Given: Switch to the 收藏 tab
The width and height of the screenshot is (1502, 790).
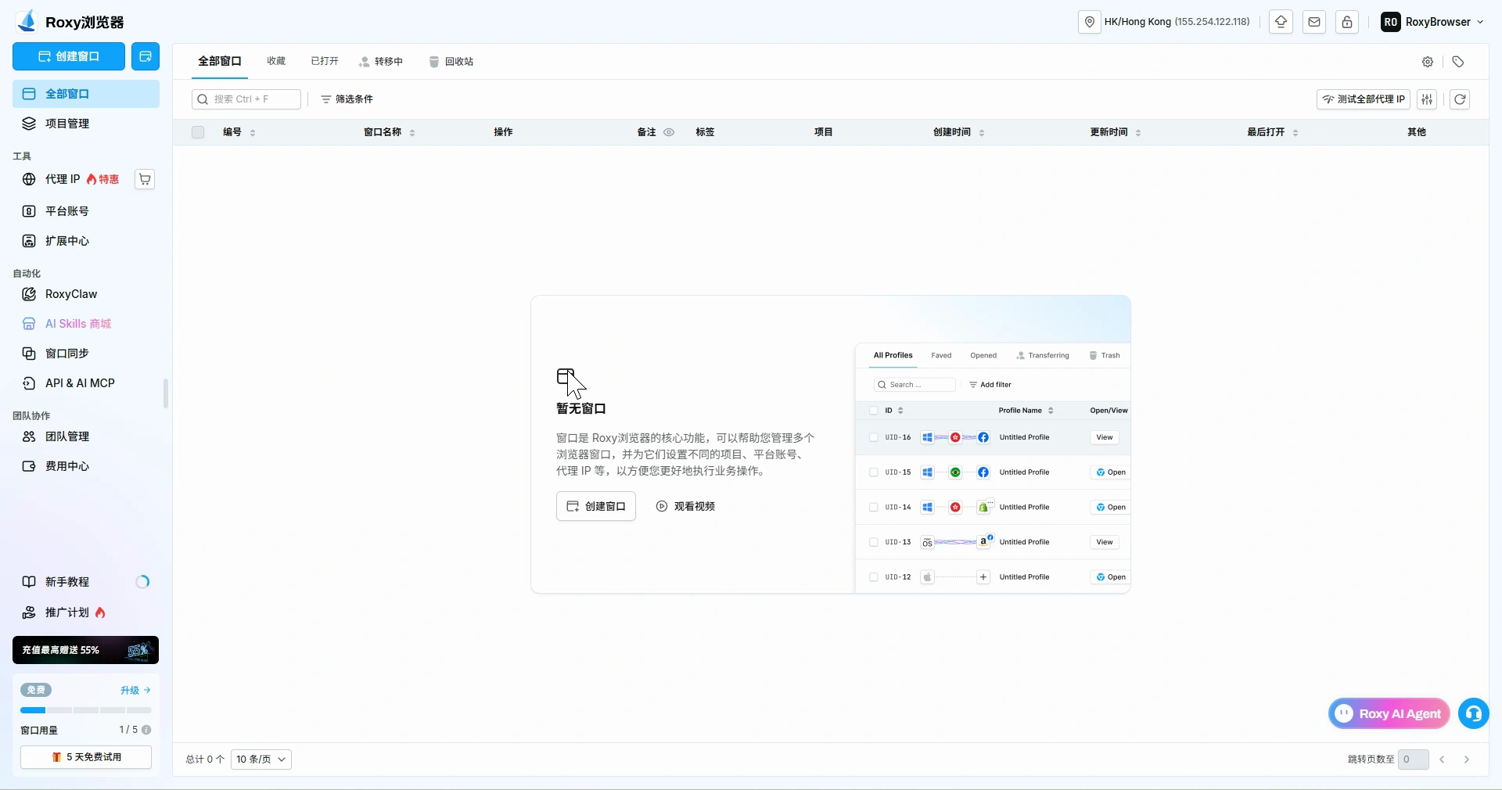Looking at the screenshot, I should [x=276, y=61].
